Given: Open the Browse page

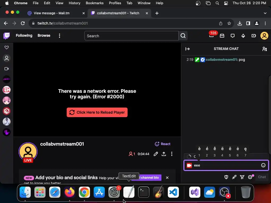Looking at the screenshot, I should [44, 36].
